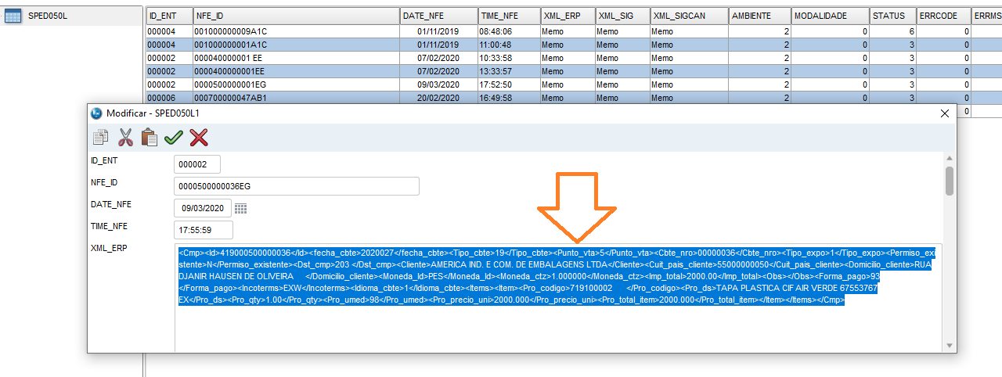1002x377 pixels.
Task: Cancel with the red X icon
Action: tap(199, 138)
